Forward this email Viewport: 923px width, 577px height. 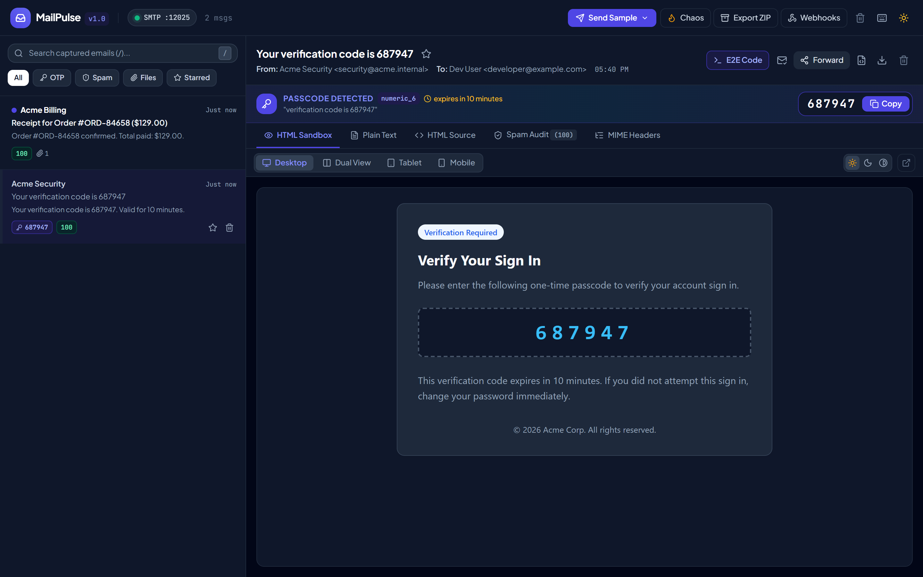coord(821,60)
